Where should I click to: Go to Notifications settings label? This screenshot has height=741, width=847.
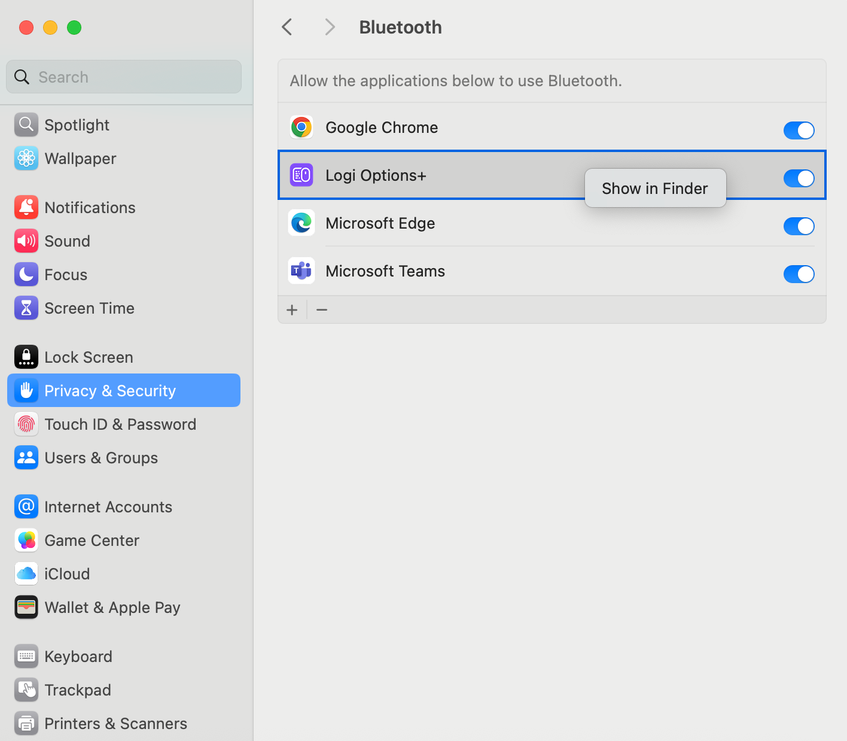coord(90,208)
